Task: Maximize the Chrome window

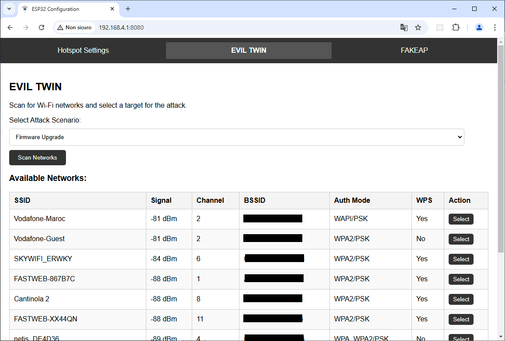Action: 474,9
